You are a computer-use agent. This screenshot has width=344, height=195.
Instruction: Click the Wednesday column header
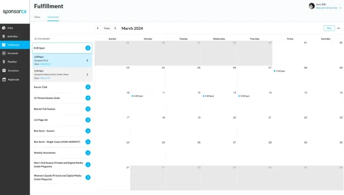pyautogui.click(x=219, y=39)
